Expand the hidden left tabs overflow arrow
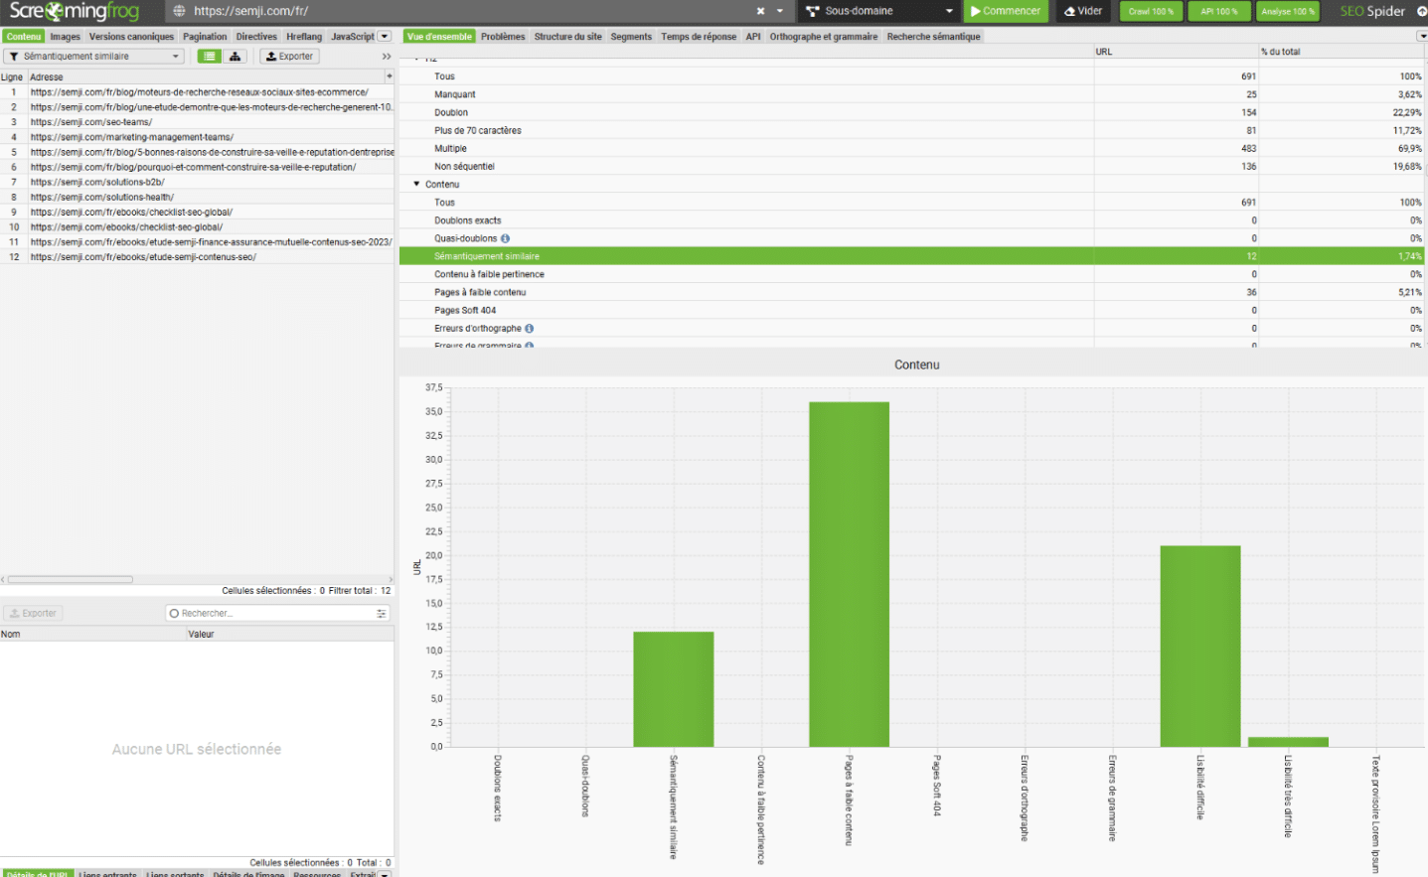Viewport: 1428px width, 877px height. click(385, 37)
